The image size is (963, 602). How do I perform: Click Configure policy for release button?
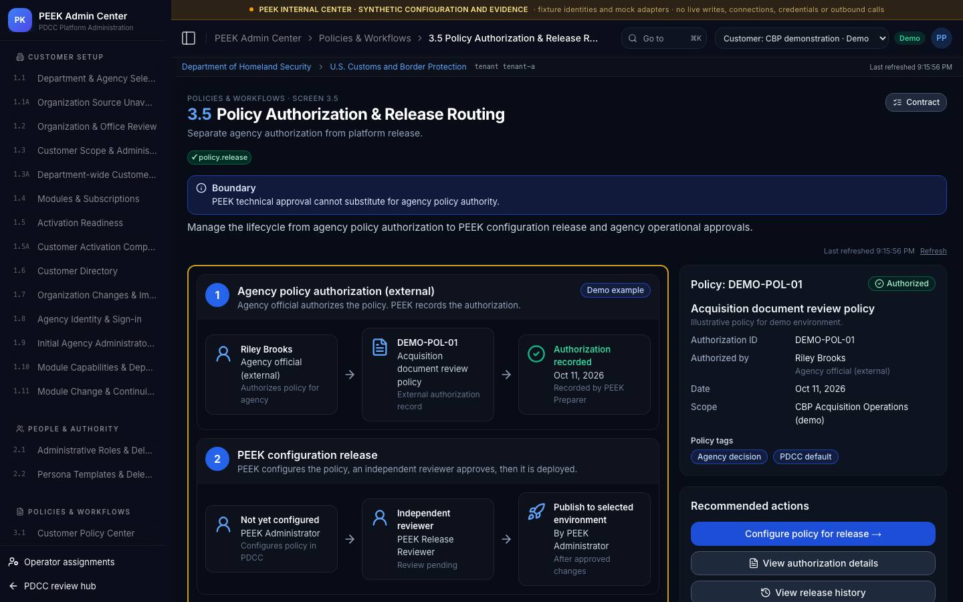pos(813,534)
